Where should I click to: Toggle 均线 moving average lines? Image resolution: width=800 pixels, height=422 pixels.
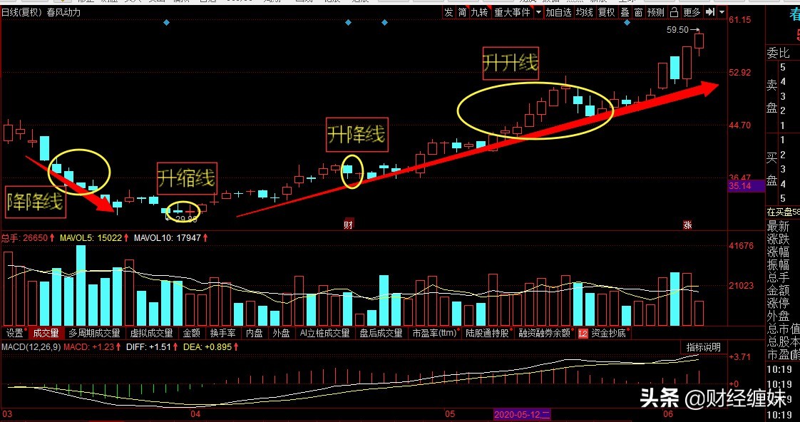coord(585,12)
